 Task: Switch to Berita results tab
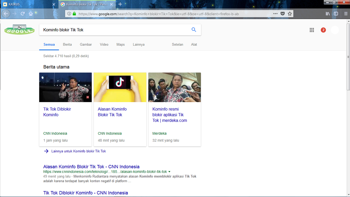tap(67, 45)
